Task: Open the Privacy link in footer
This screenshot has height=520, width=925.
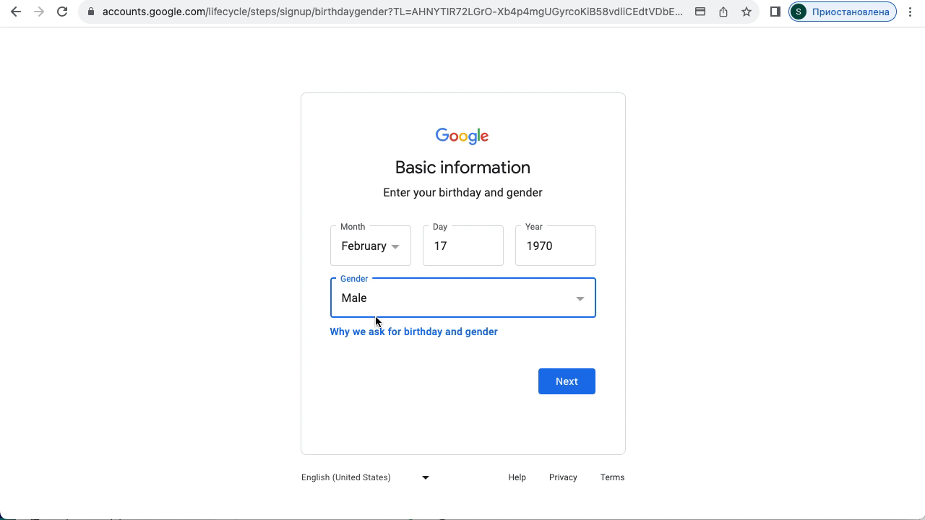Action: pyautogui.click(x=563, y=477)
